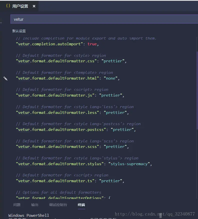The height and width of the screenshot is (219, 198).
Task: Click the "vetur.format.defaultFormatter.ts" key
Action: click(55, 181)
